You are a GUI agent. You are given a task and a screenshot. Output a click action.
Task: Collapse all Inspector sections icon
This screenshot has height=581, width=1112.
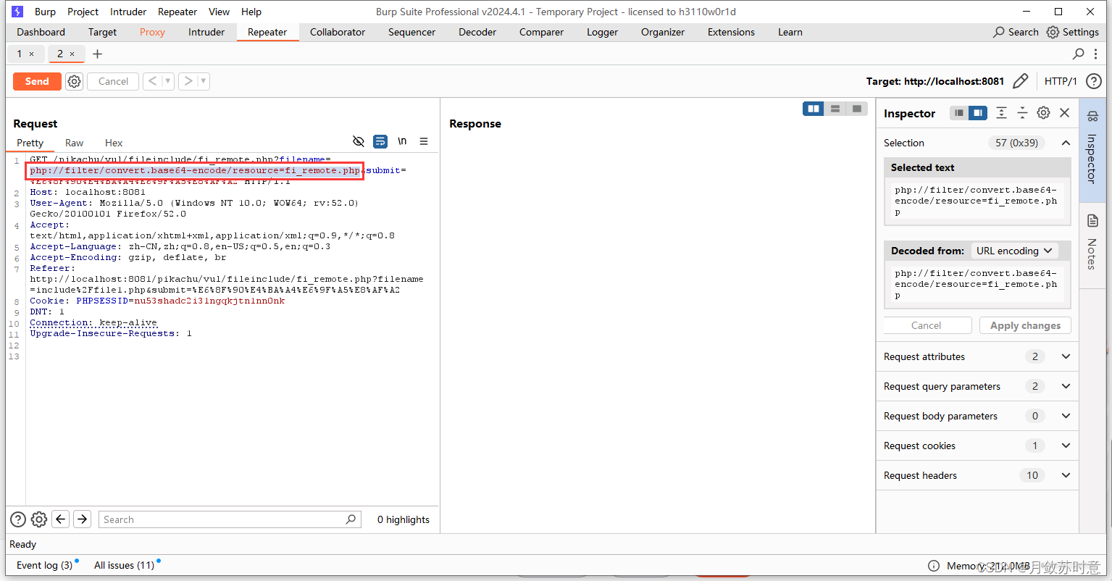point(1022,113)
